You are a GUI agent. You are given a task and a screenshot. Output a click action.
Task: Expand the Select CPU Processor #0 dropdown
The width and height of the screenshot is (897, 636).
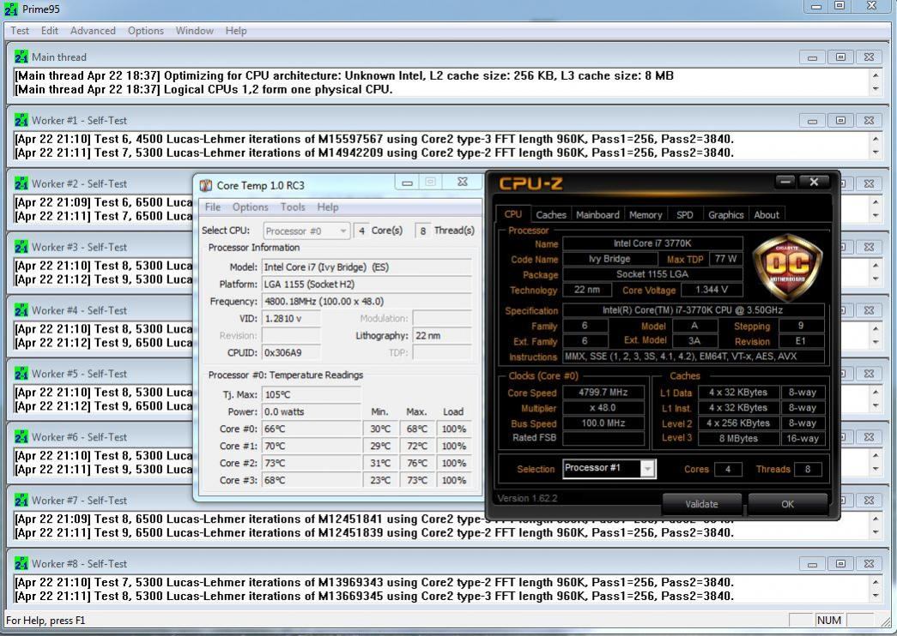pyautogui.click(x=342, y=231)
